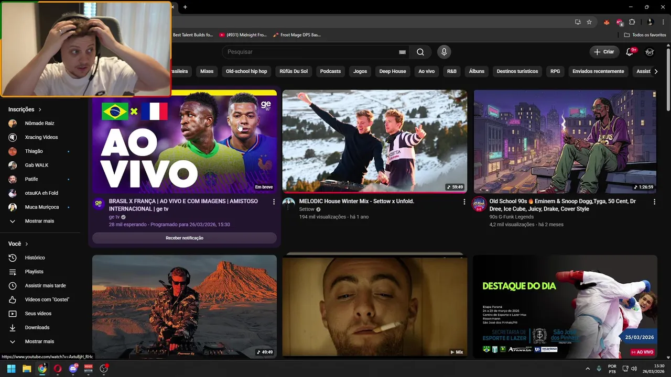Open Frost Mage DPS bookmark

[x=297, y=35]
